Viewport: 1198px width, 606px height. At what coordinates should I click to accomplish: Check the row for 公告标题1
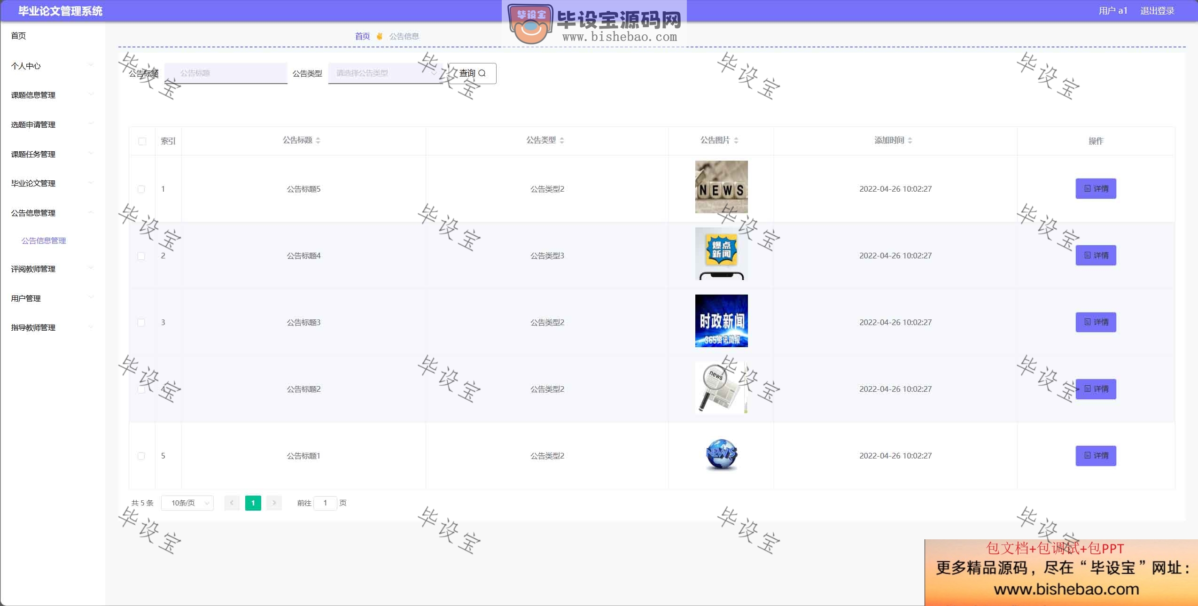click(141, 456)
